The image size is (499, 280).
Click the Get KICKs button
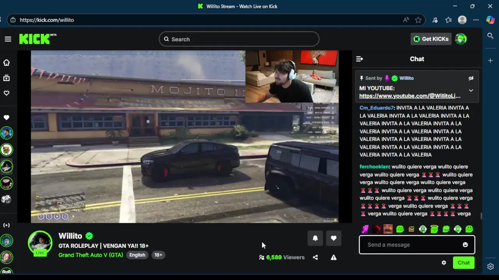pos(431,39)
